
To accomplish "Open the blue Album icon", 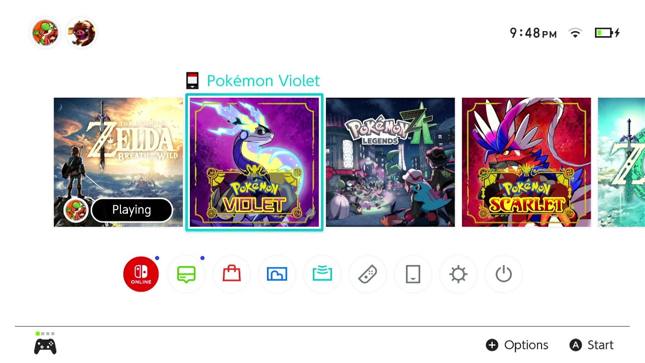I will [277, 274].
